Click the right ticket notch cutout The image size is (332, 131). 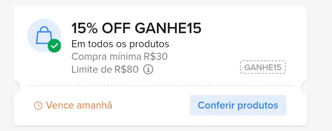304,87
